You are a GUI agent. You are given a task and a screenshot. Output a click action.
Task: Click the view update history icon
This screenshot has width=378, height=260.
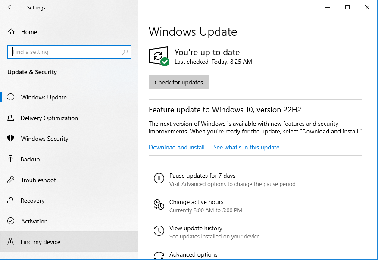[159, 231]
